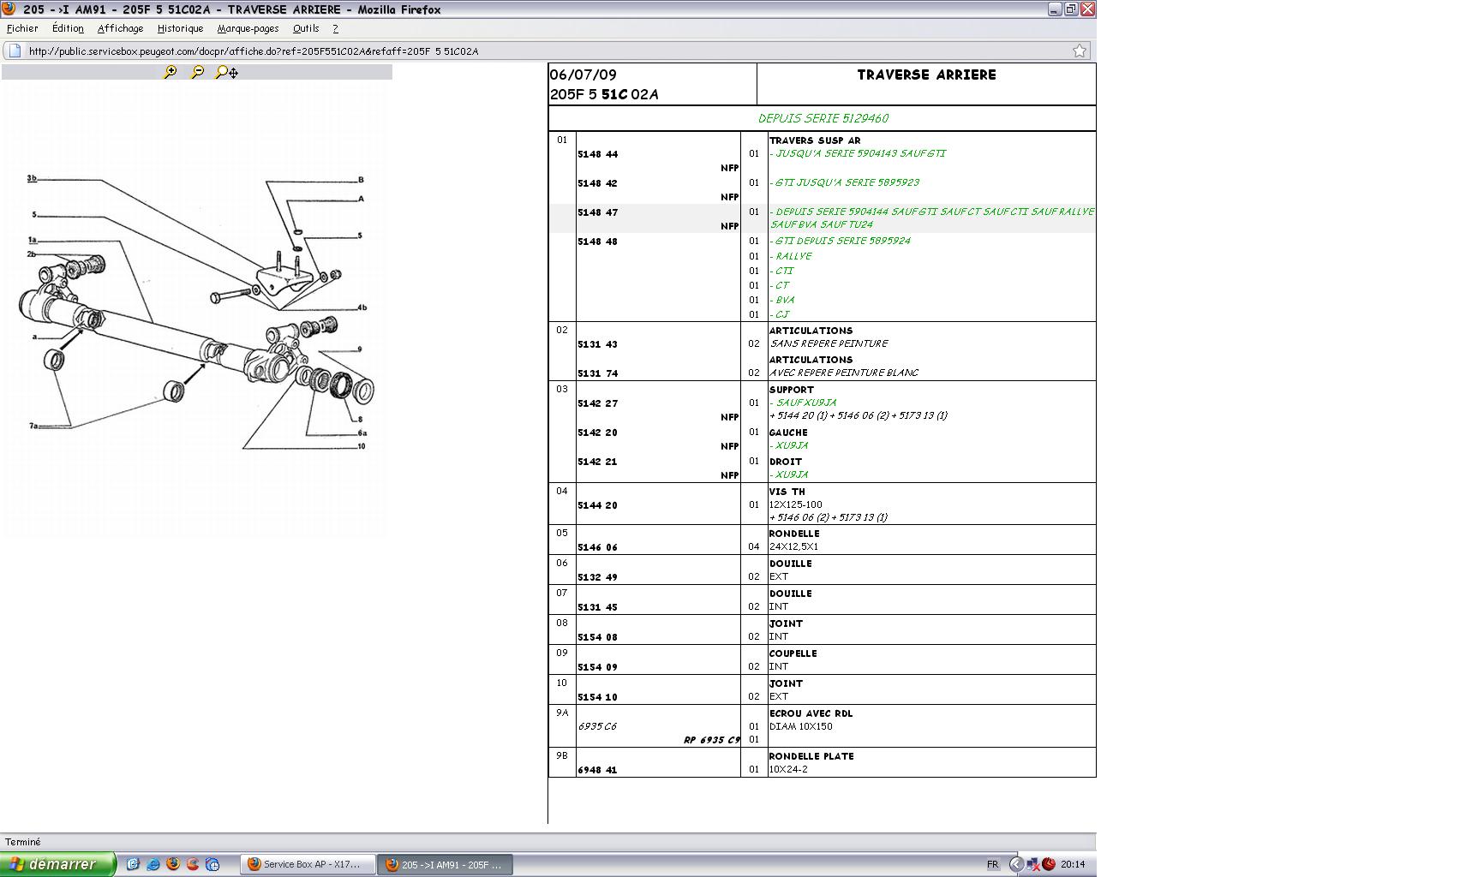Click replacement reference RP 6935 C9
The image size is (1466, 877).
click(x=711, y=741)
